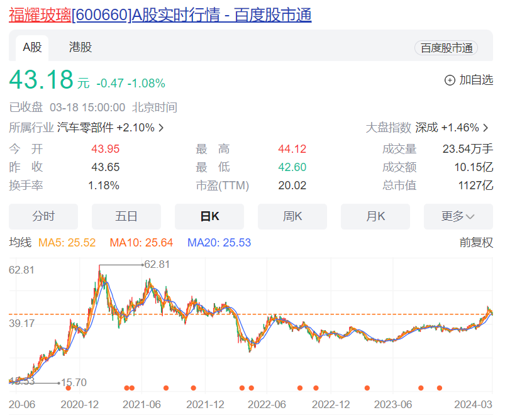Select the 五日 chart view
505x415 pixels.
tap(126, 216)
